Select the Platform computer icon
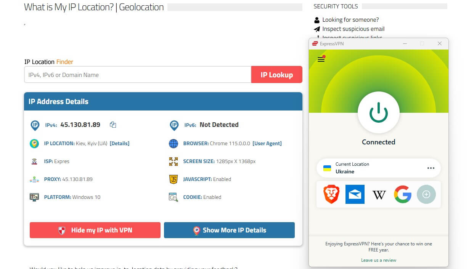Viewport: 474px width, 269px height. (x=34, y=197)
